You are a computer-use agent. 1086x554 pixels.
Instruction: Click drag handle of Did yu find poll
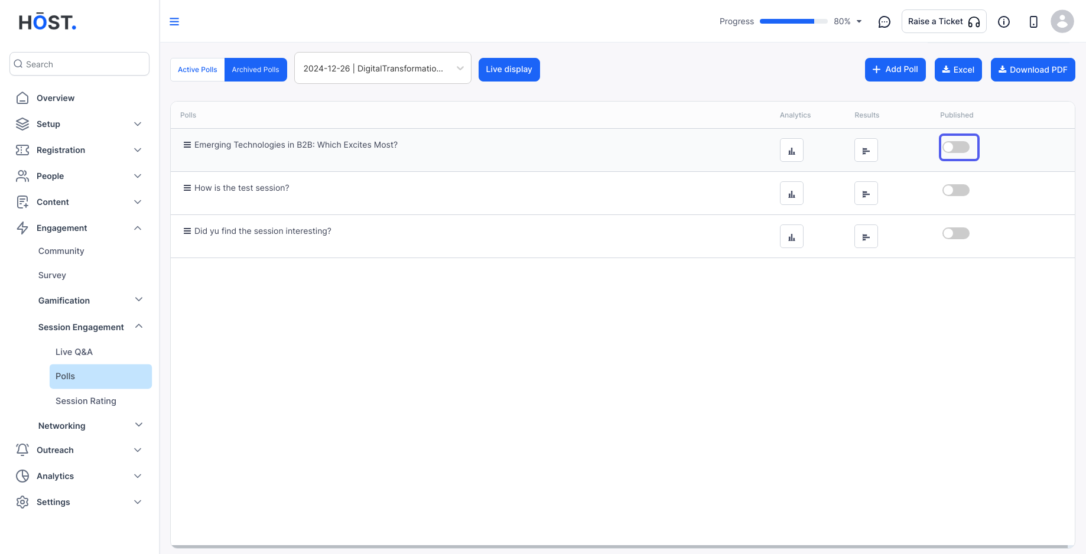(187, 231)
